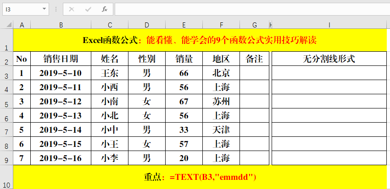The width and height of the screenshot is (390, 189).
Task: Select row 1 header
Action: click(6, 40)
